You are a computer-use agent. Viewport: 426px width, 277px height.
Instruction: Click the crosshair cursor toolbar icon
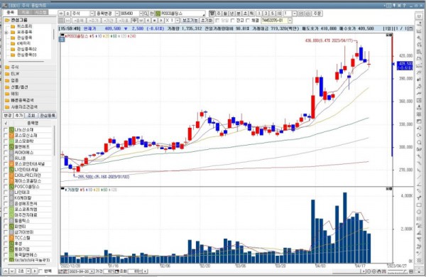(134, 21)
